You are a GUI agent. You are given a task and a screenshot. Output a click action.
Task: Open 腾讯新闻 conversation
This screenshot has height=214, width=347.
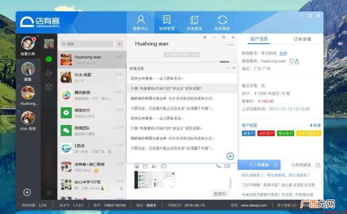(92, 95)
